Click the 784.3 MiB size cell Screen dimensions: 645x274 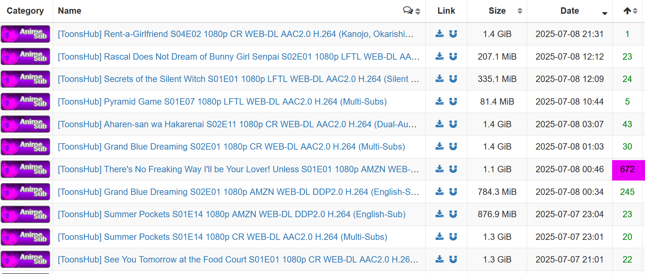497,192
